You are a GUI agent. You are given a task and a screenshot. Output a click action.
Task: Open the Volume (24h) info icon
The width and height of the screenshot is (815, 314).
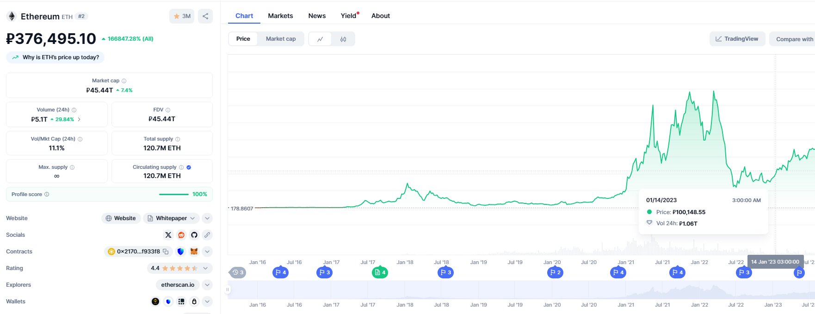74,110
